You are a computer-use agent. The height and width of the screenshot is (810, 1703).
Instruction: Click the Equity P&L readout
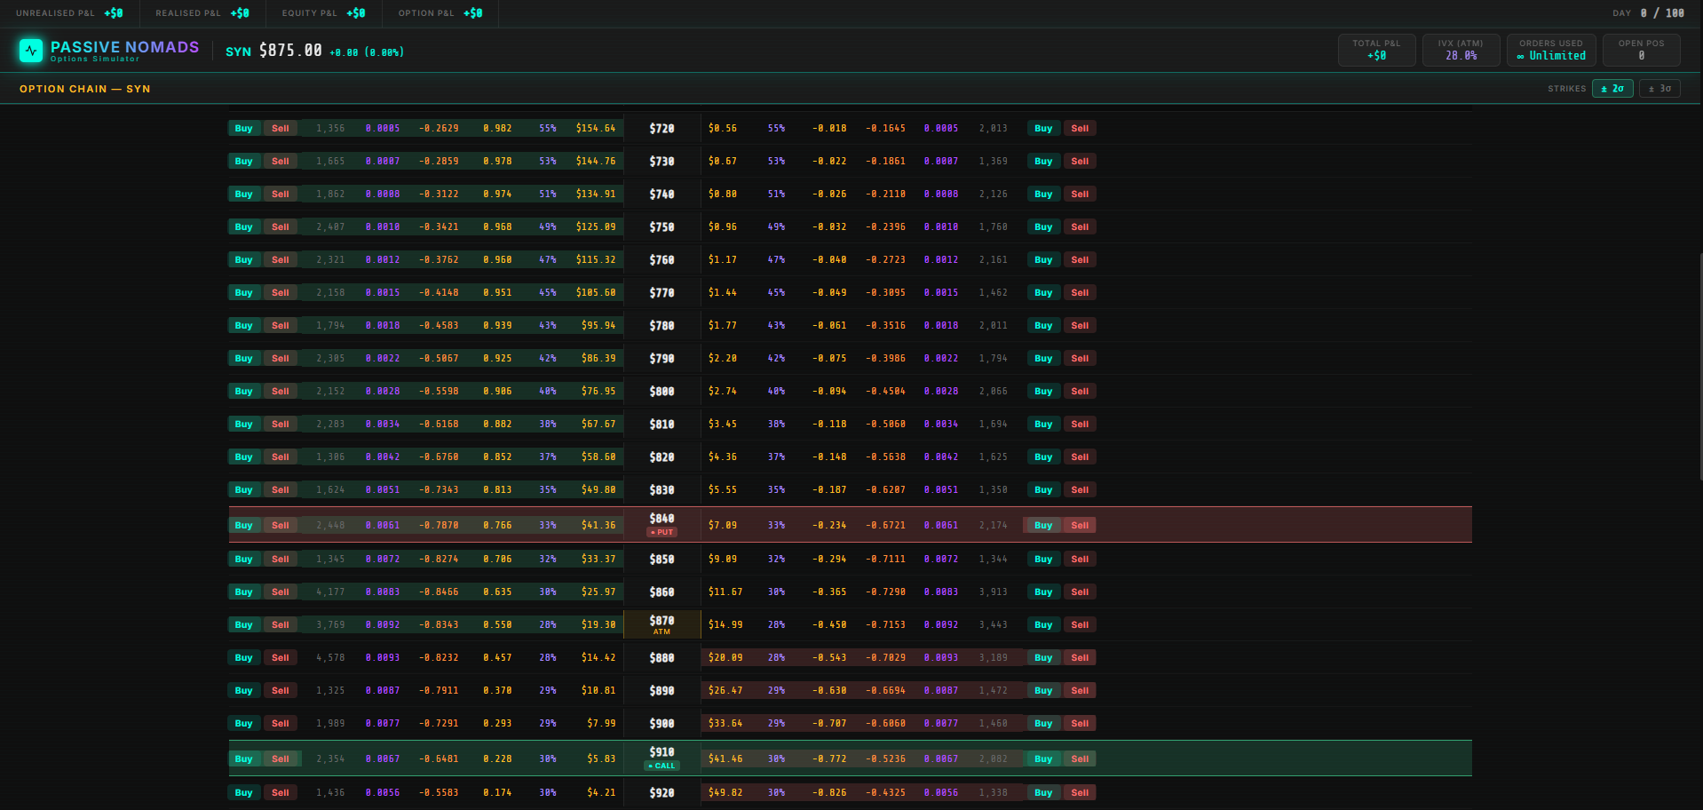point(323,13)
